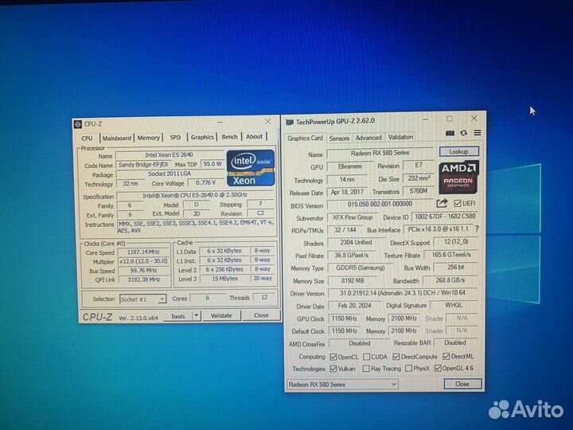
Task: Click the Close button in GPU-Z
Action: click(462, 384)
